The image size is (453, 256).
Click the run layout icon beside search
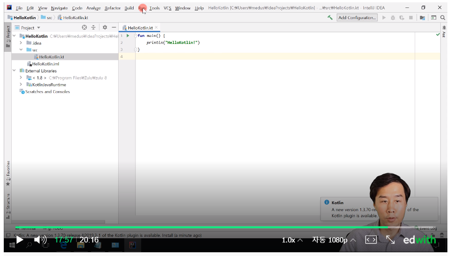(434, 18)
